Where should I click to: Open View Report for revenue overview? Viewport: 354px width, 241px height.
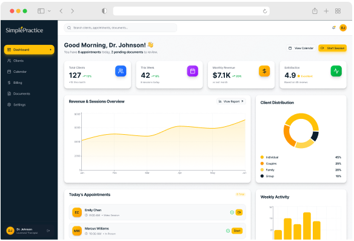[x=231, y=101]
